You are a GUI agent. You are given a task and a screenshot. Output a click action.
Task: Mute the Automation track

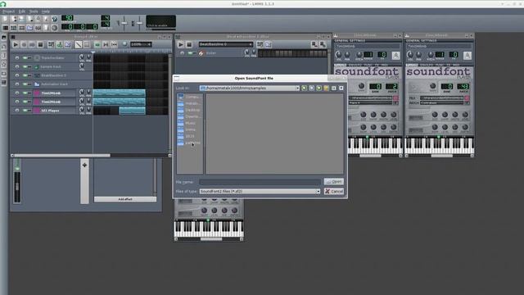coord(25,84)
